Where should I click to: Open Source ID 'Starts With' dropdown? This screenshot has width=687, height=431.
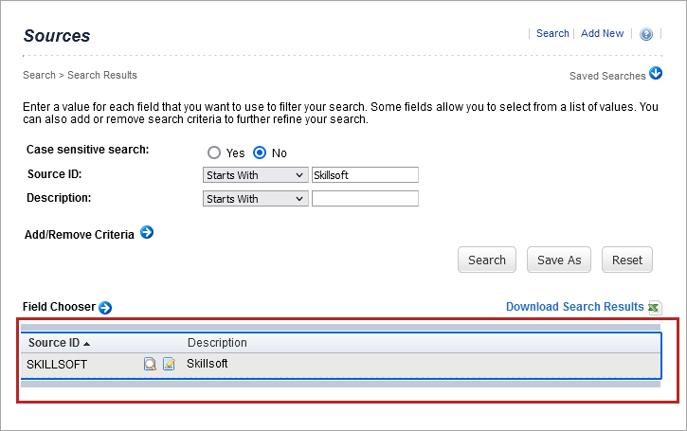pos(255,175)
